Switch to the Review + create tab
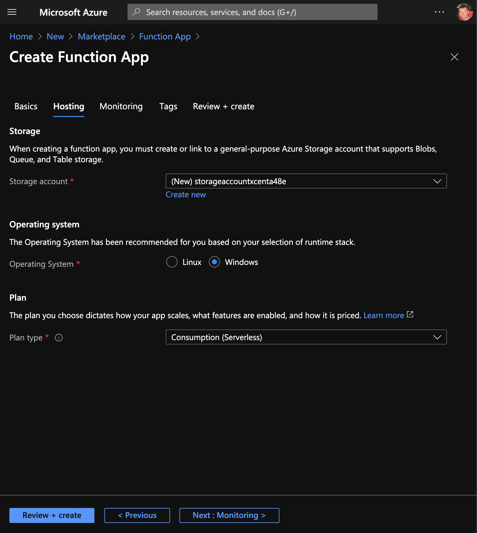 pos(223,106)
